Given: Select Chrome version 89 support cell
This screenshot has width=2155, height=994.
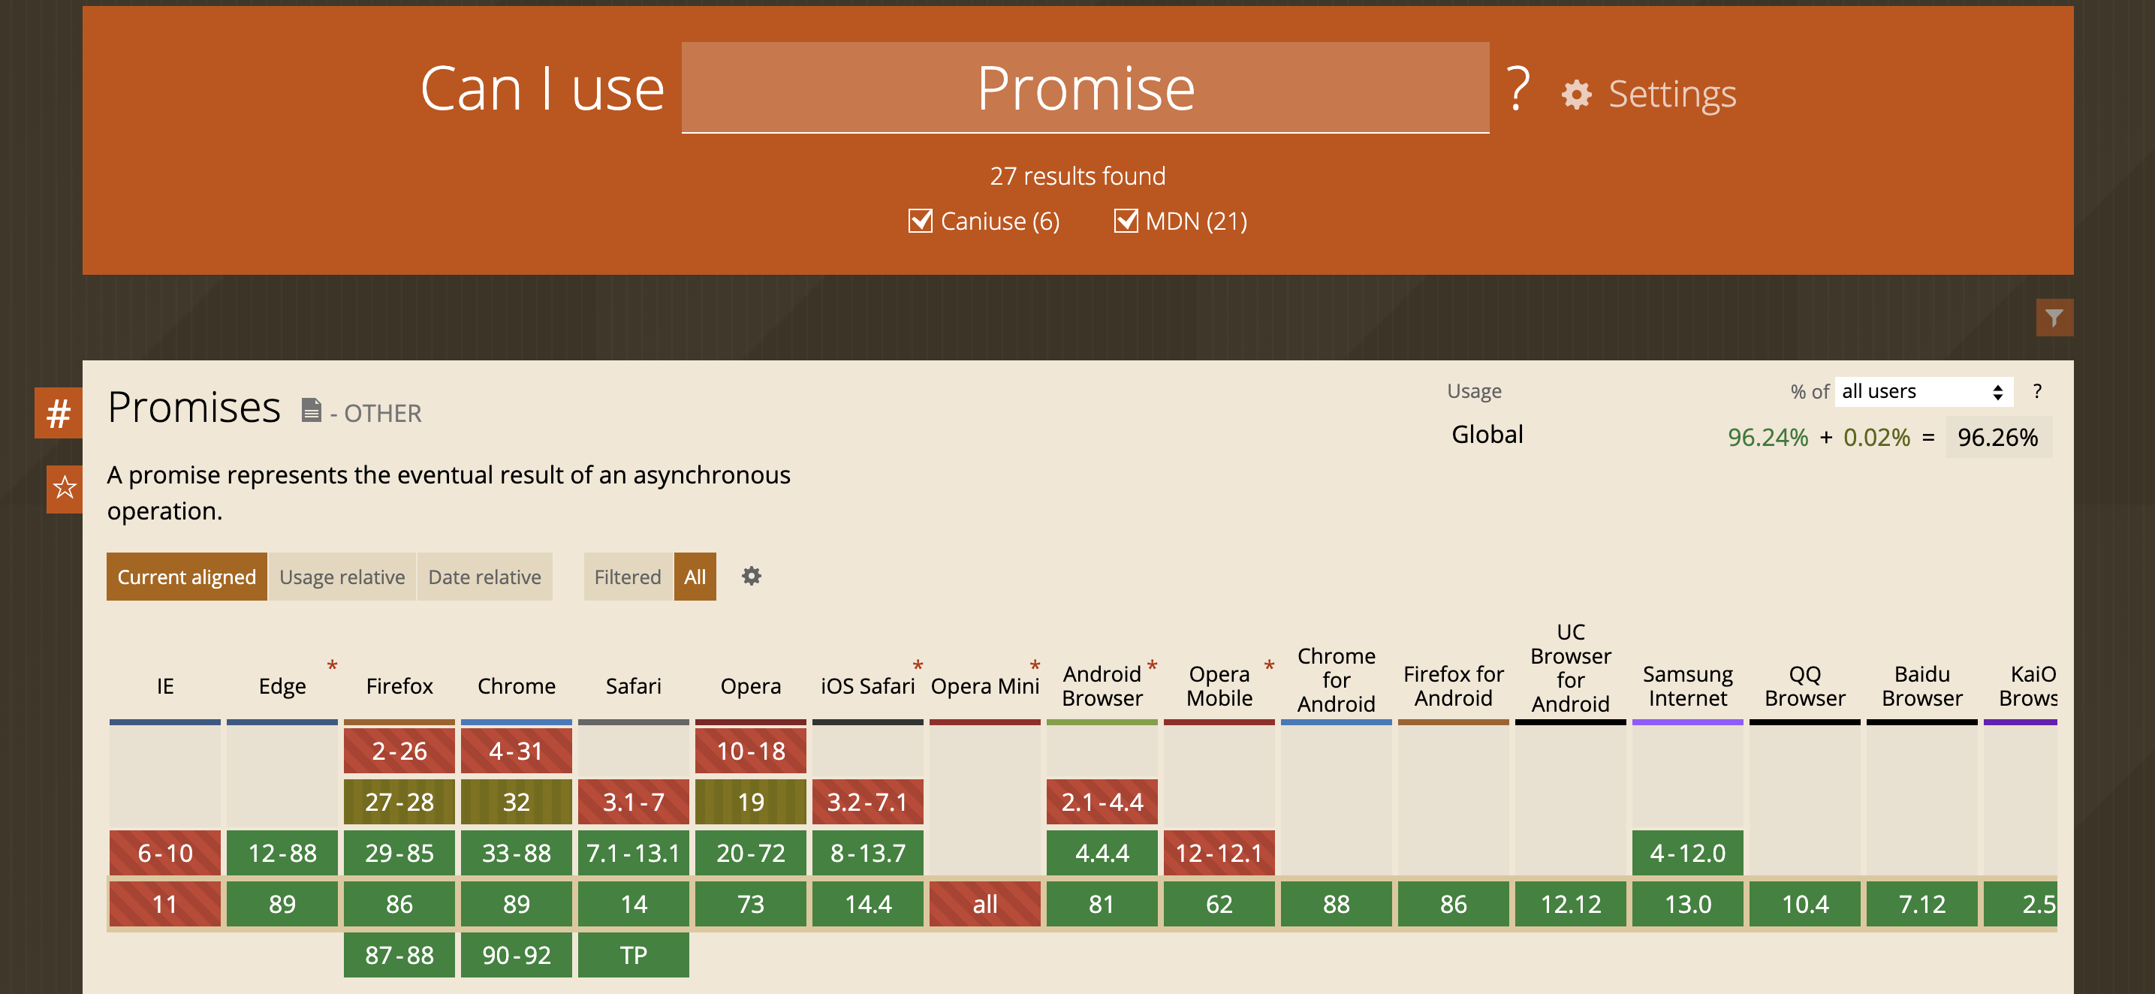Looking at the screenshot, I should pos(516,905).
